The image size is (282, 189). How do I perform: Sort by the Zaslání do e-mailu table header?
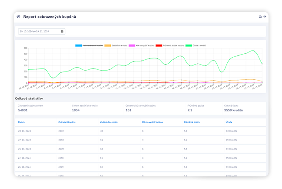coord(109,122)
